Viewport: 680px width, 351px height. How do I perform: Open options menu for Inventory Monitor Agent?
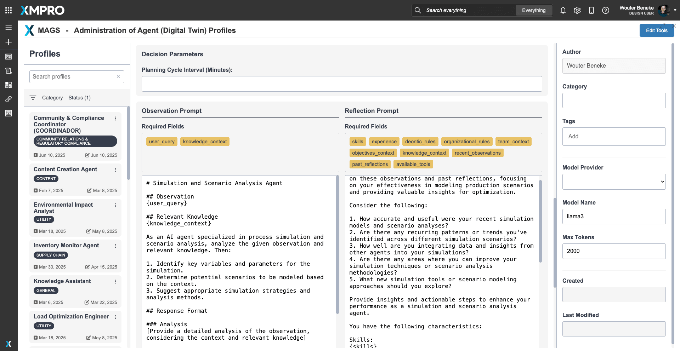coord(115,246)
